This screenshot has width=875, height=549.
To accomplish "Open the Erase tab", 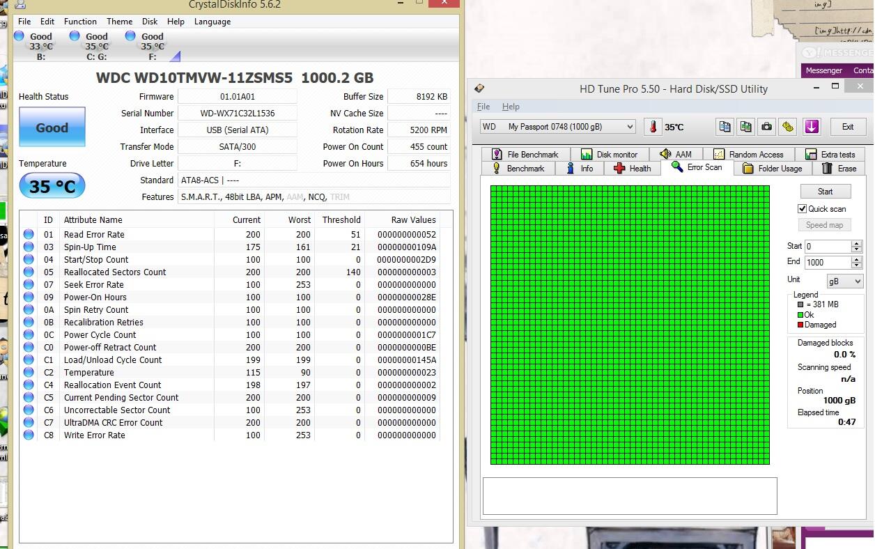I will 839,169.
